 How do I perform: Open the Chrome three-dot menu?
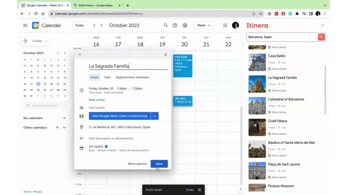[x=325, y=14]
